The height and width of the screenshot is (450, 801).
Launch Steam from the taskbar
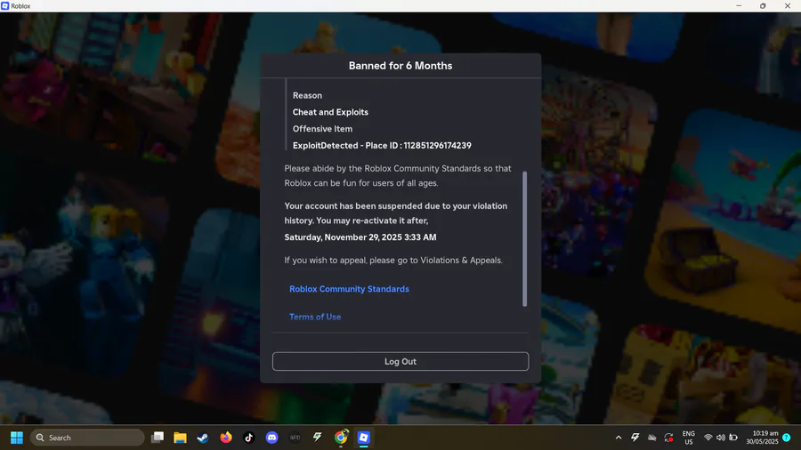click(203, 438)
